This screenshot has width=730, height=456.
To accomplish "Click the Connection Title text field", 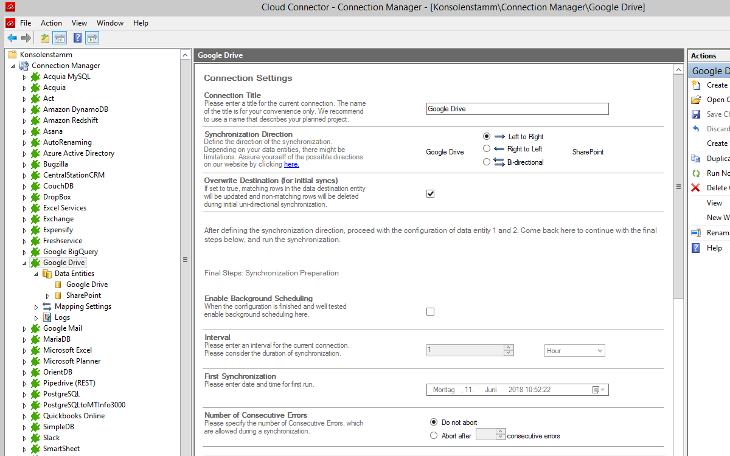I will point(517,109).
